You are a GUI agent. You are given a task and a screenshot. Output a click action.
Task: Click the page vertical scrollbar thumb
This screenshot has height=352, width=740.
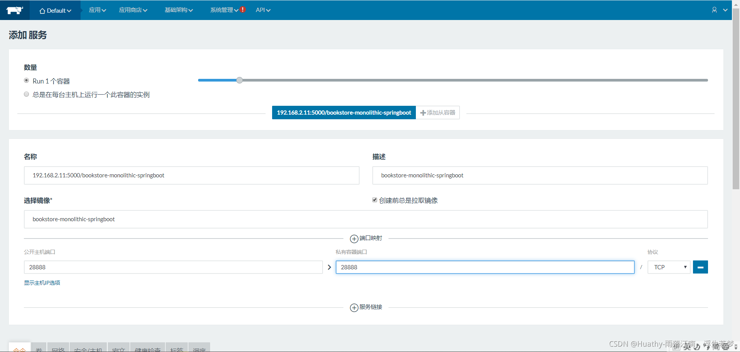click(x=736, y=99)
